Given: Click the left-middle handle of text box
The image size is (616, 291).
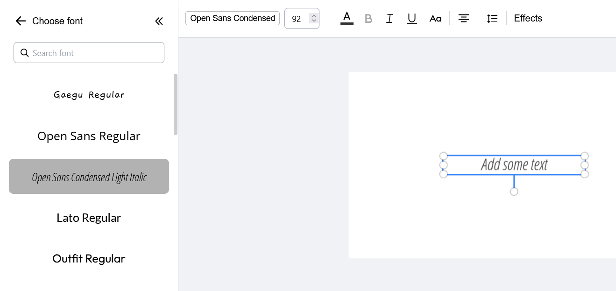Looking at the screenshot, I should pyautogui.click(x=444, y=165).
